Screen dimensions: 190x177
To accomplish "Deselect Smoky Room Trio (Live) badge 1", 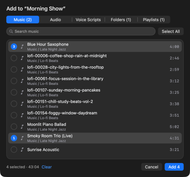I will point(14,138).
